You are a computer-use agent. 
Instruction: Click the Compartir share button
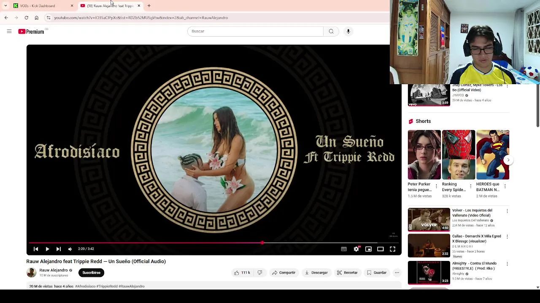(283, 273)
